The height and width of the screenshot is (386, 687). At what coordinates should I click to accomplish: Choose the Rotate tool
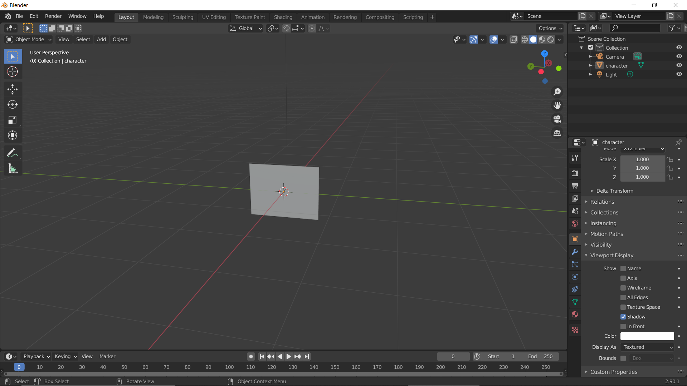pos(13,104)
